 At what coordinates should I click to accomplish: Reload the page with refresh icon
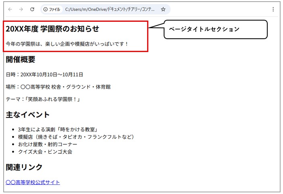(32, 9)
